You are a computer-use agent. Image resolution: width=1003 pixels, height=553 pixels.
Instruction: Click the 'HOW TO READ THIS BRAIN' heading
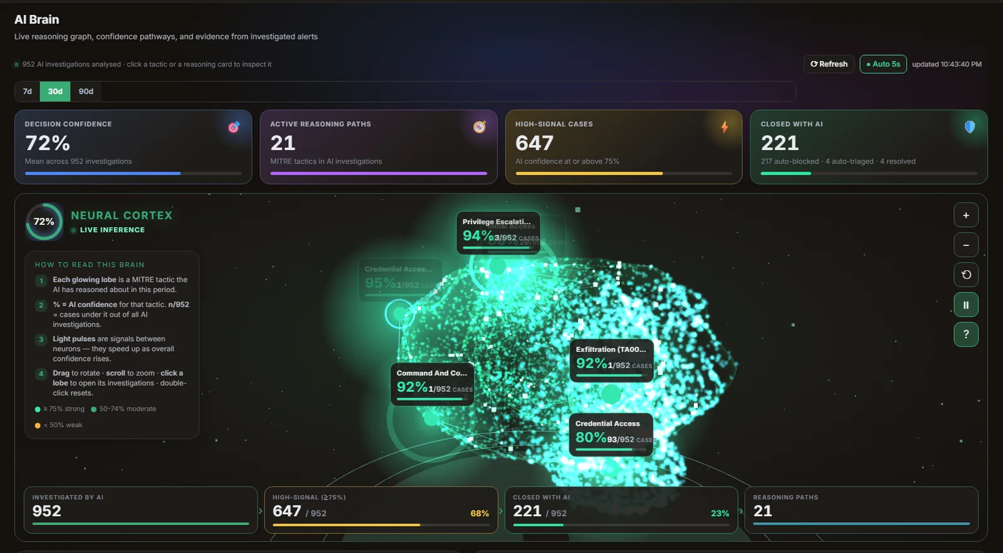coord(90,265)
